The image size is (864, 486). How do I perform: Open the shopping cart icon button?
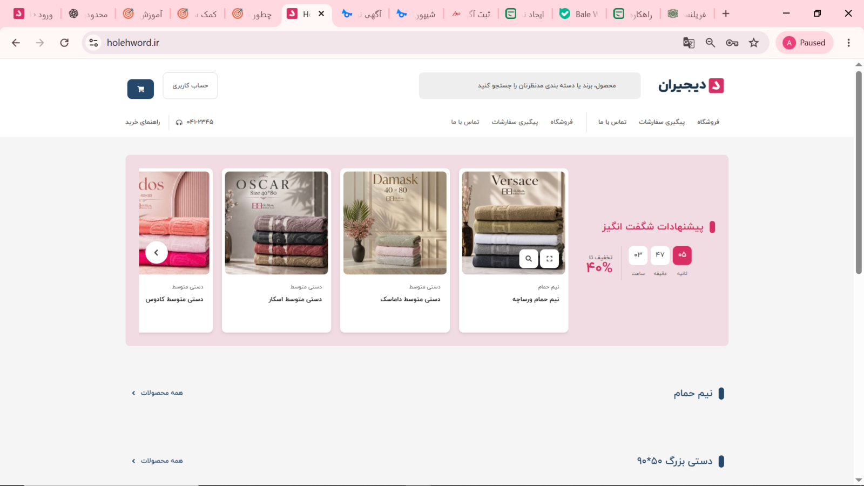point(140,89)
